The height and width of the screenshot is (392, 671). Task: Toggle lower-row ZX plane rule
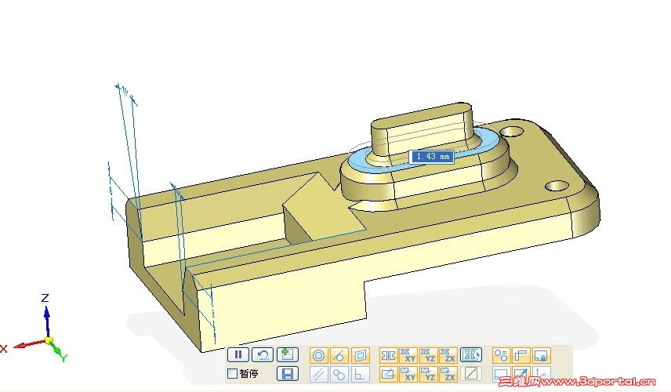point(448,375)
